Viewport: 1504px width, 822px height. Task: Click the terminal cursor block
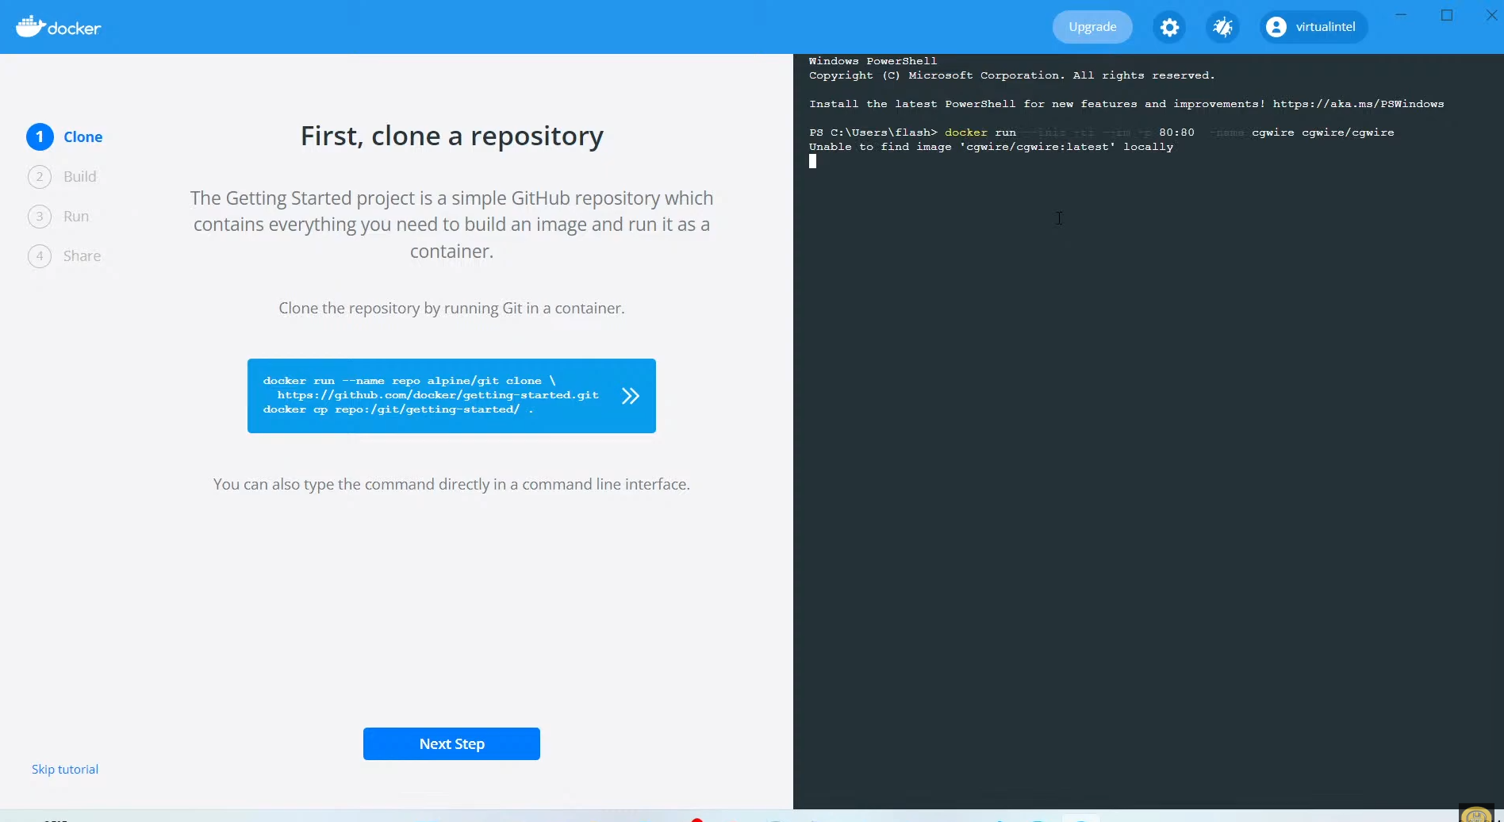coord(812,161)
